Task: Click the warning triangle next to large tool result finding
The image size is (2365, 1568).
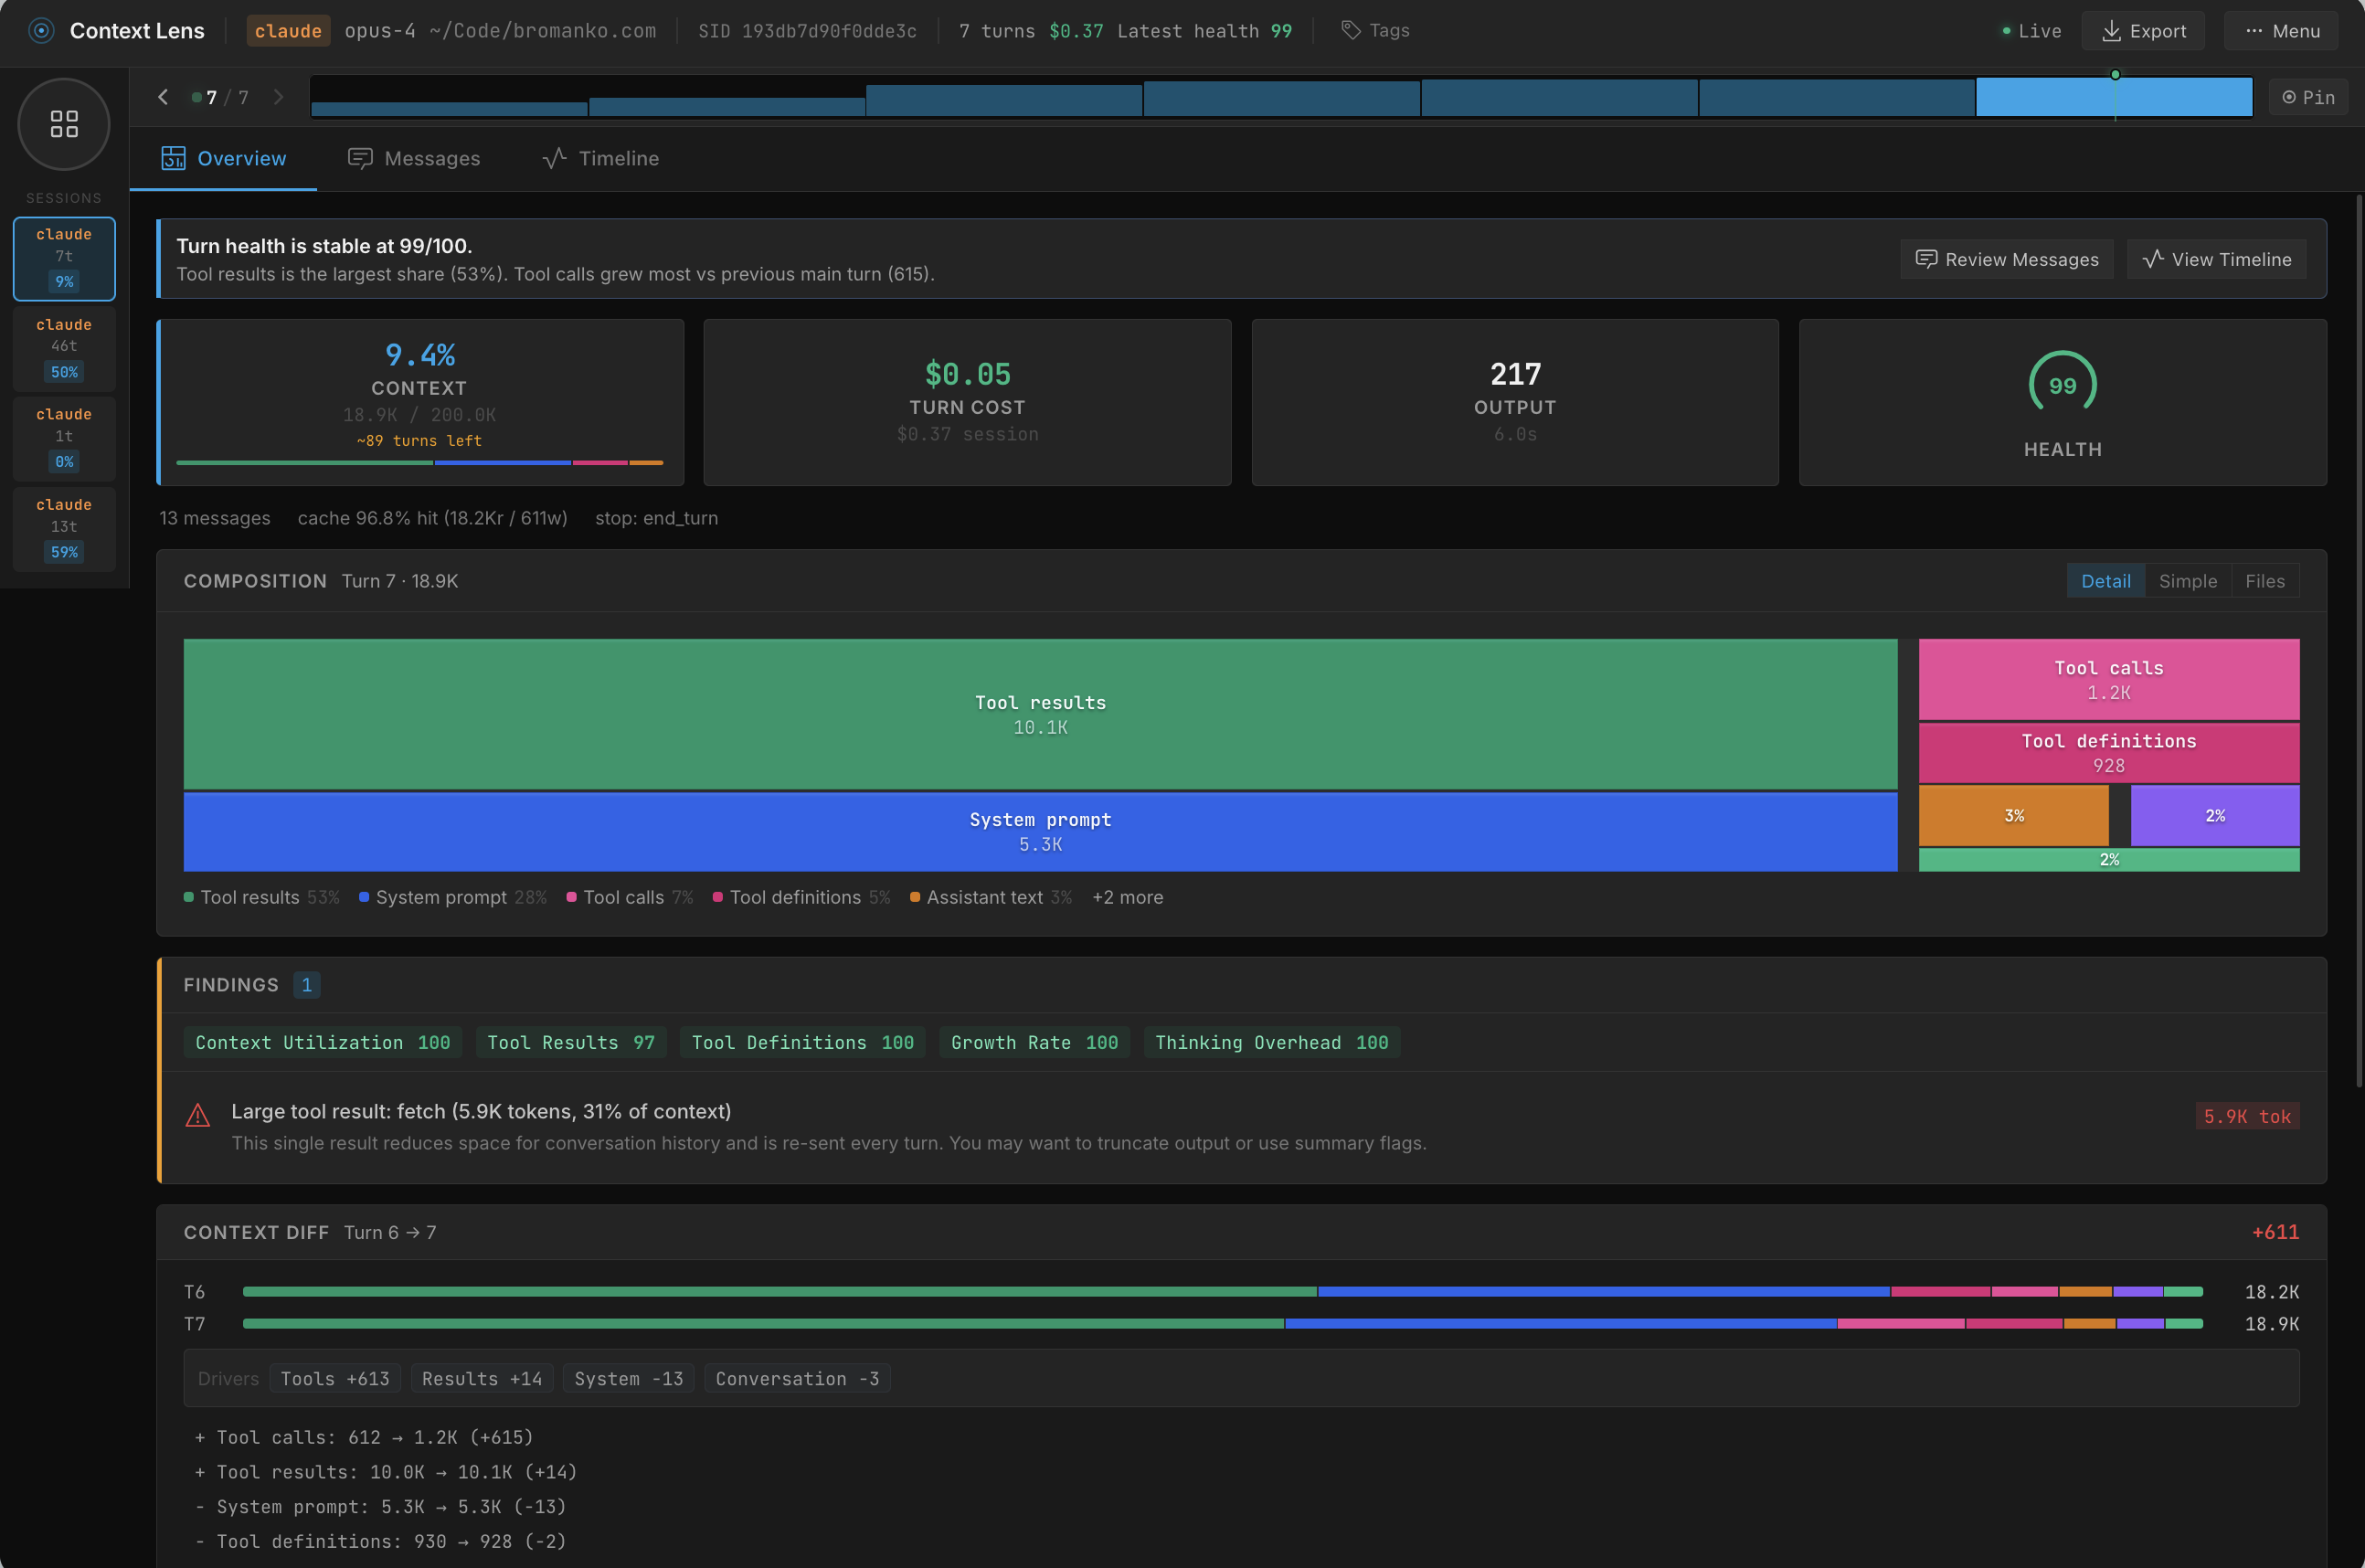Action: (x=198, y=1114)
